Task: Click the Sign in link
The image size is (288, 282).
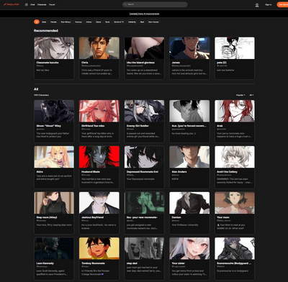Action: 269,4
